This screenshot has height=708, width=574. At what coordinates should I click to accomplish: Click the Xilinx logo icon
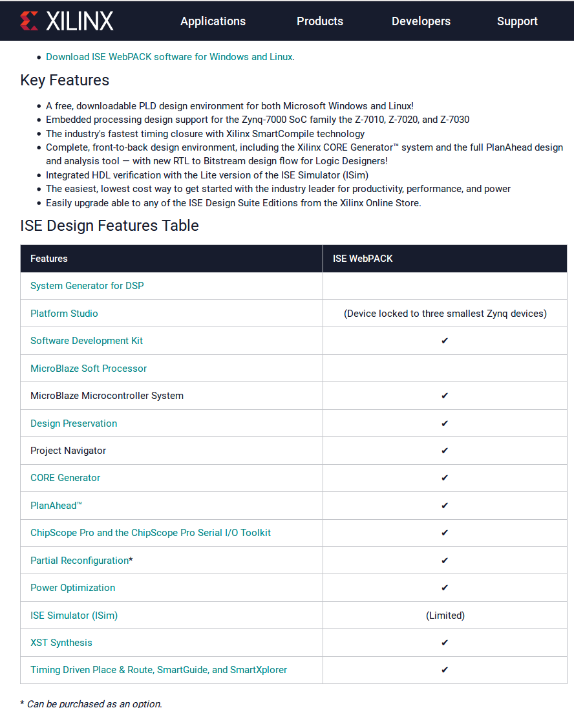point(29,21)
